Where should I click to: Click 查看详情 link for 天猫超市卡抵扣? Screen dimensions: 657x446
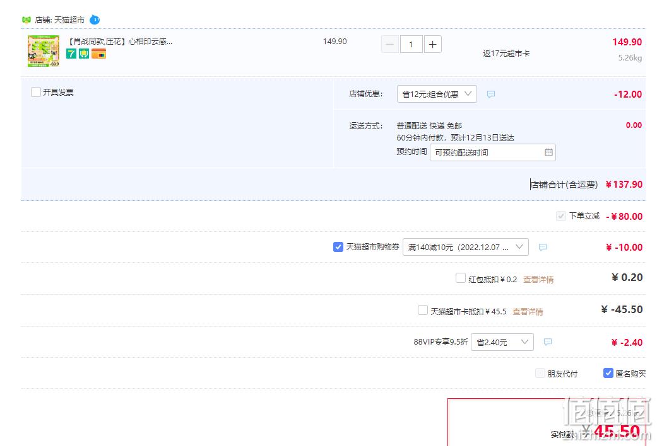528,312
